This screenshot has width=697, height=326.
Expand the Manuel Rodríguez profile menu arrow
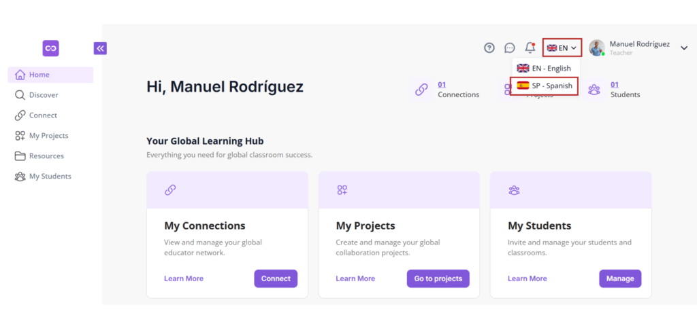[684, 48]
